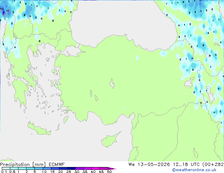The width and height of the screenshot is (224, 173).
Task: Click the '0.1' legend scale label
Action: (4, 172)
